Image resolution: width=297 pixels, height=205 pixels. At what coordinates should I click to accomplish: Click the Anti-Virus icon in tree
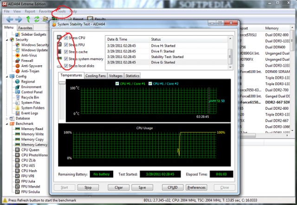click(x=18, y=56)
